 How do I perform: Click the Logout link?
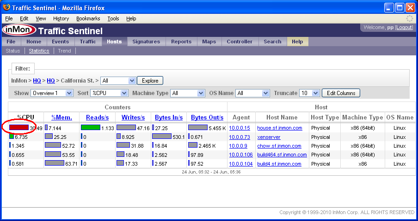[405, 27]
